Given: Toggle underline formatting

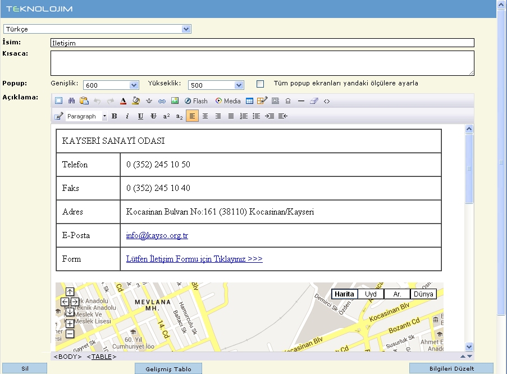Looking at the screenshot, I should pos(140,116).
